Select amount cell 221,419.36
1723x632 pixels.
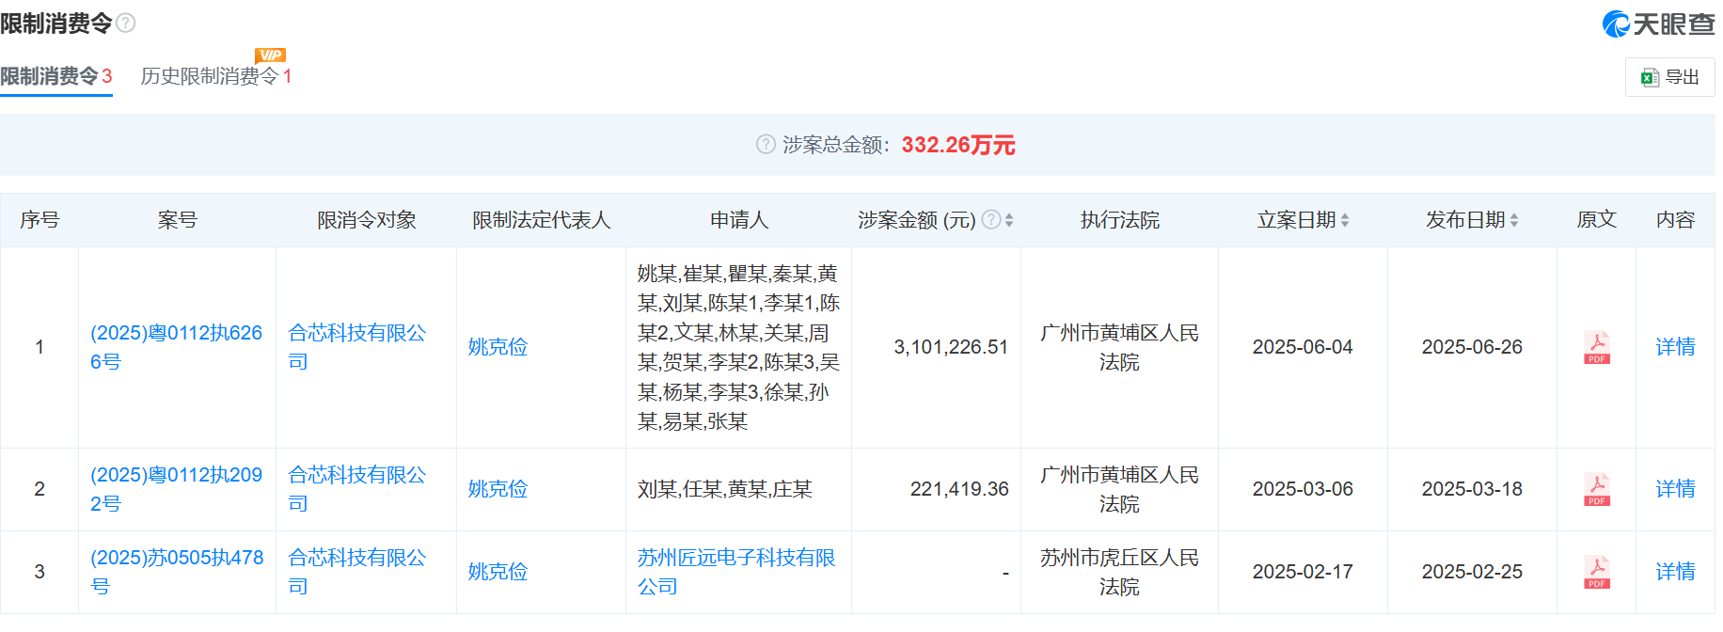(x=959, y=489)
